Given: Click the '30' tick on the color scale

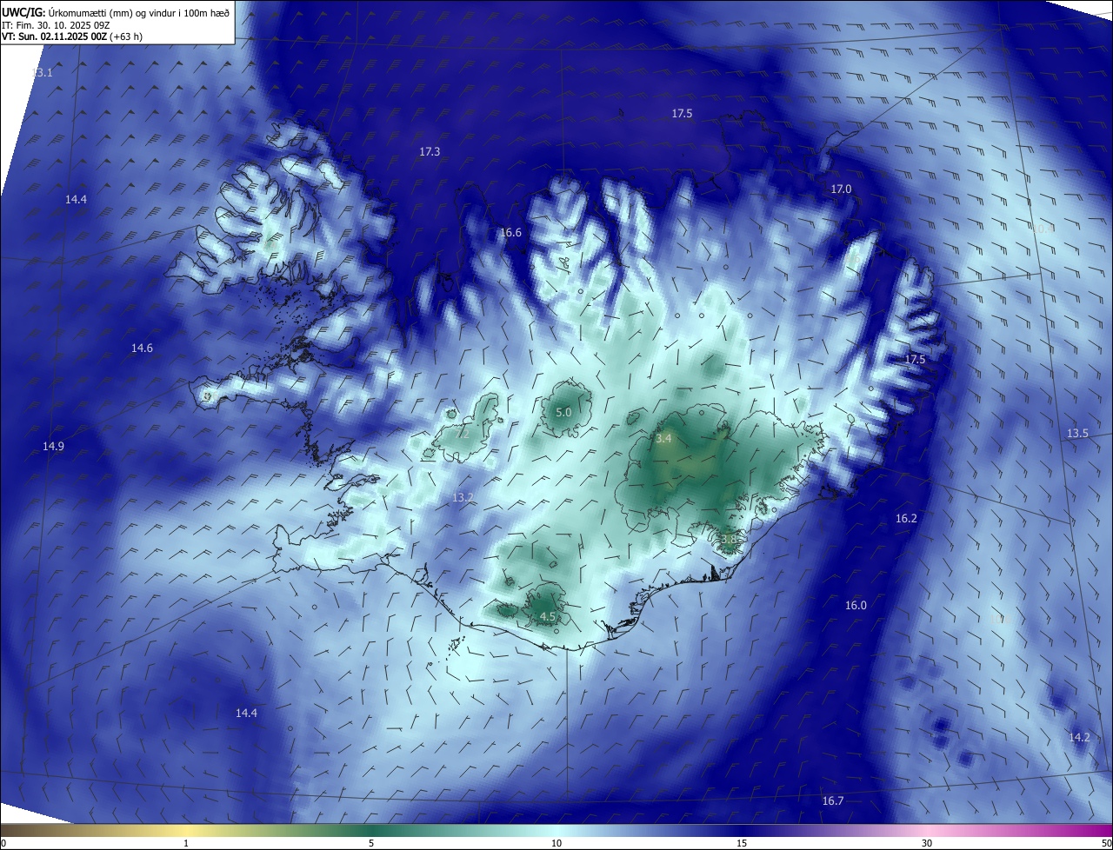Looking at the screenshot, I should 927,843.
